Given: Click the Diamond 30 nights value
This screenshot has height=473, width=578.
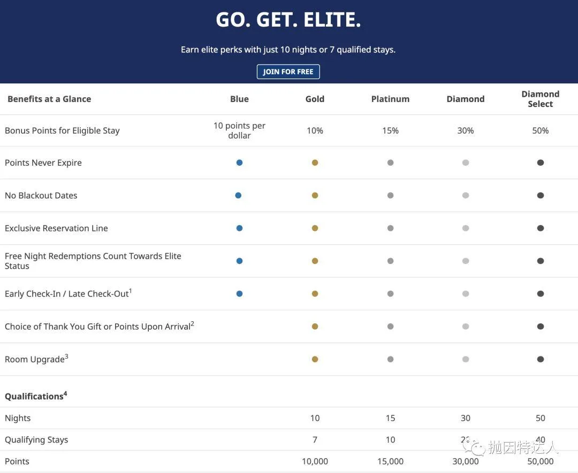Looking at the screenshot, I should pos(466,418).
